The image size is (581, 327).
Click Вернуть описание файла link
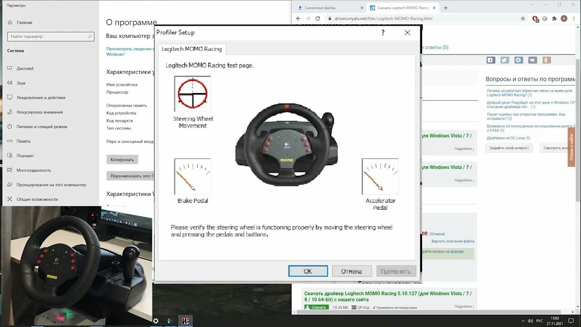tap(453, 241)
